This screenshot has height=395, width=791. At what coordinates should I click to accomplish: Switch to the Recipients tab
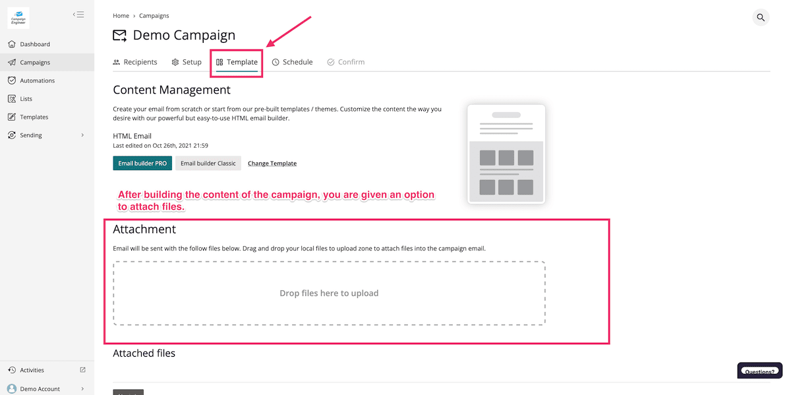[135, 62]
